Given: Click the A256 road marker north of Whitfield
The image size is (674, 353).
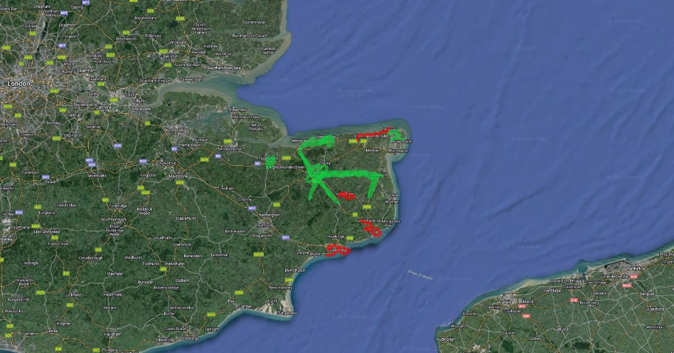Looking at the screenshot, I should tap(367, 207).
